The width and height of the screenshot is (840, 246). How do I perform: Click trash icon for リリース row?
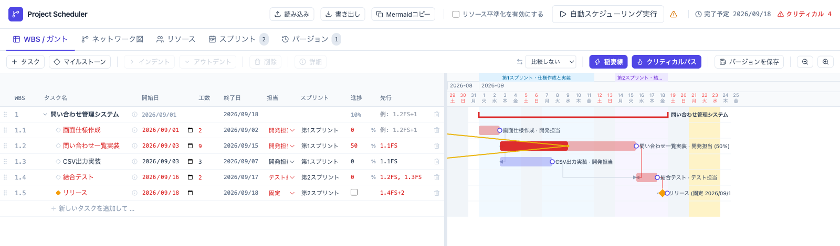click(x=436, y=193)
